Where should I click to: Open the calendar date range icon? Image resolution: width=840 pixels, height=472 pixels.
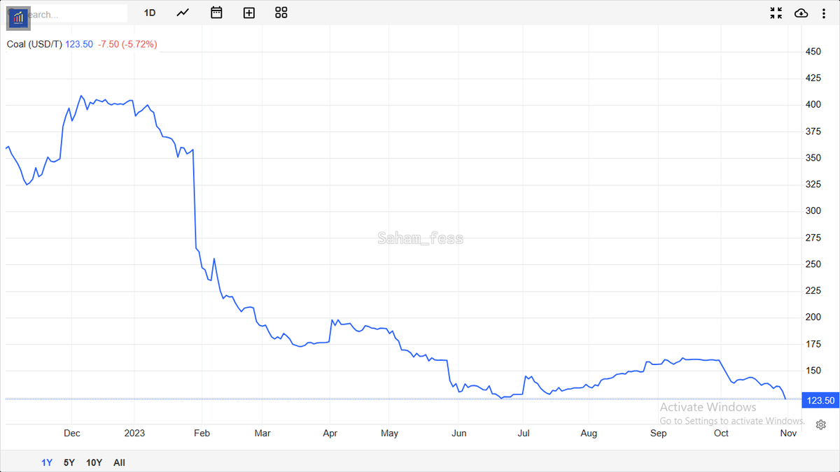[216, 13]
